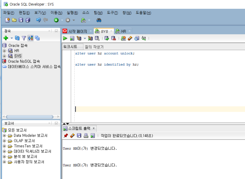Click the green plus New Connection icon
This screenshot has height=179, width=245.
coord(6,38)
